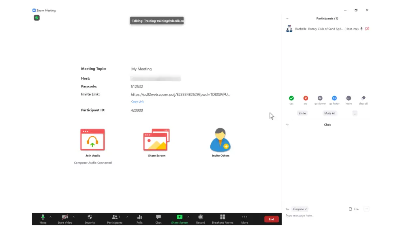
Task: Close the Zoom window
Action: click(x=367, y=10)
